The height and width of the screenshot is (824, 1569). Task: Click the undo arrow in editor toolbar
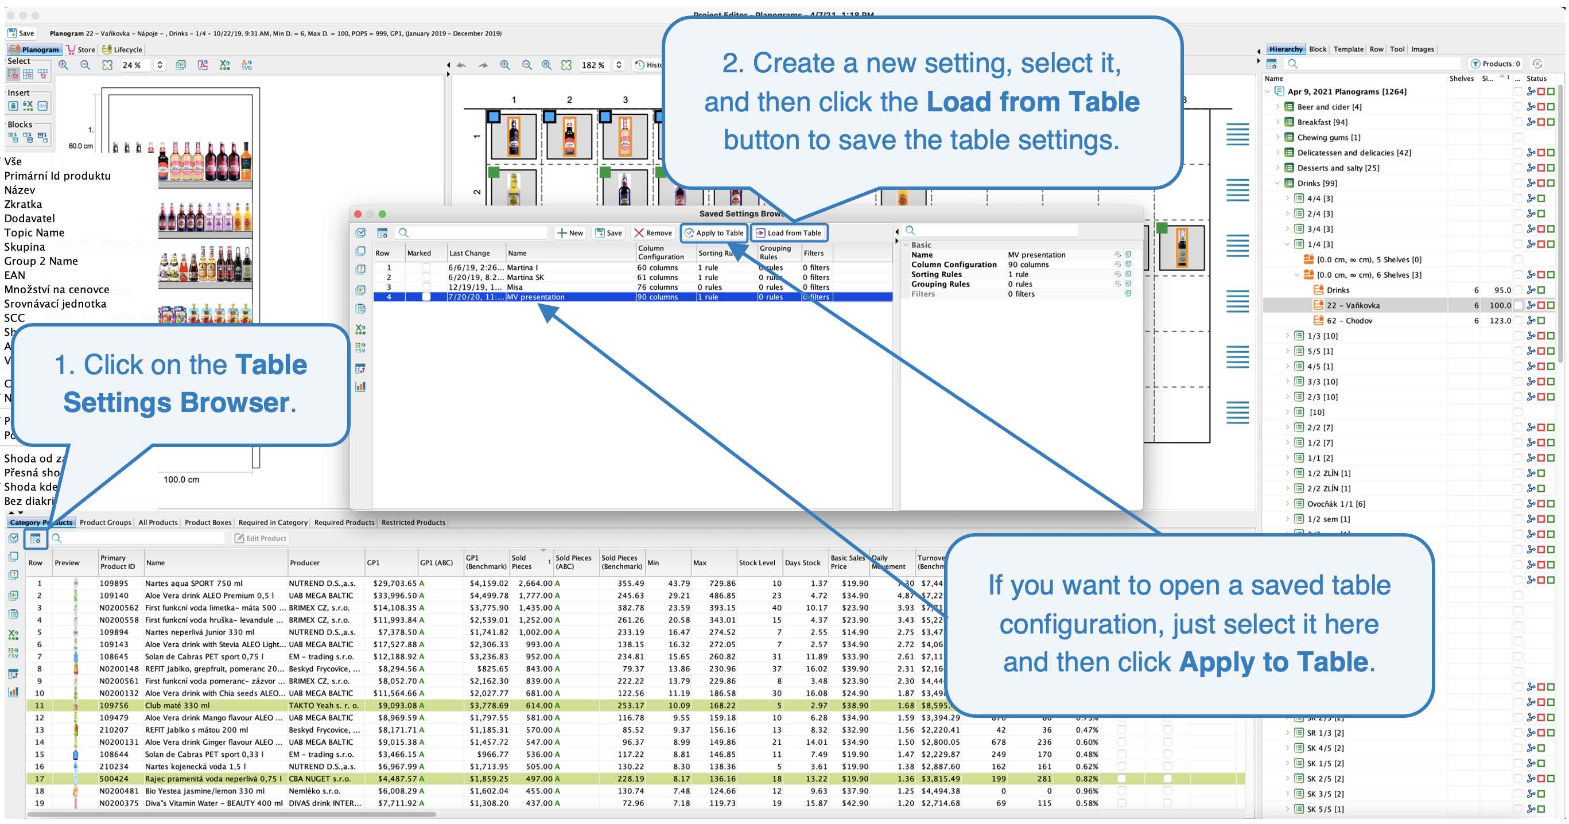tap(461, 65)
